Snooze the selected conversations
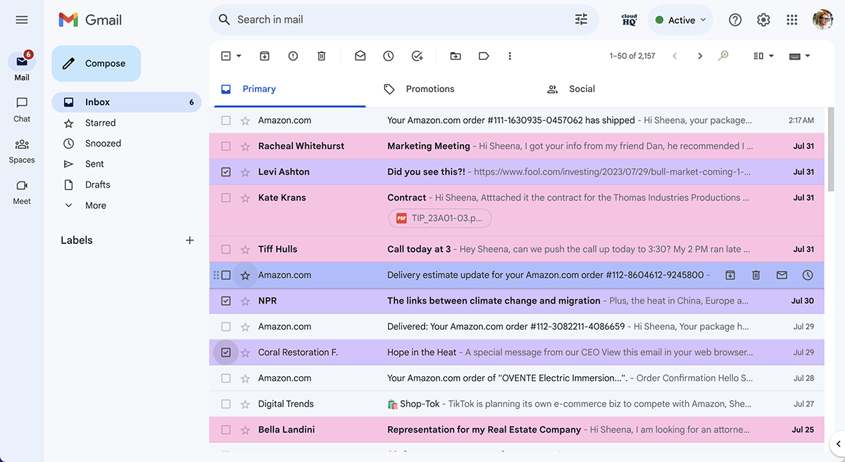Image resolution: width=845 pixels, height=462 pixels. [x=388, y=56]
